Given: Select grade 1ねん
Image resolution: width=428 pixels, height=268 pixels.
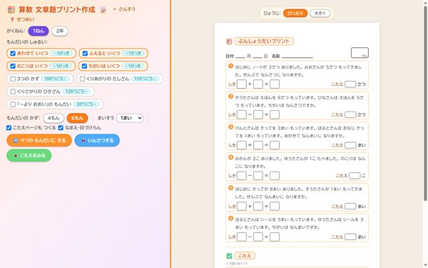Looking at the screenshot, I should pyautogui.click(x=39, y=31).
